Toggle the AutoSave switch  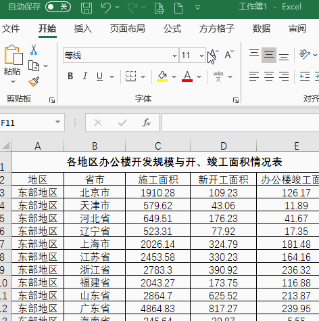(x=58, y=7)
